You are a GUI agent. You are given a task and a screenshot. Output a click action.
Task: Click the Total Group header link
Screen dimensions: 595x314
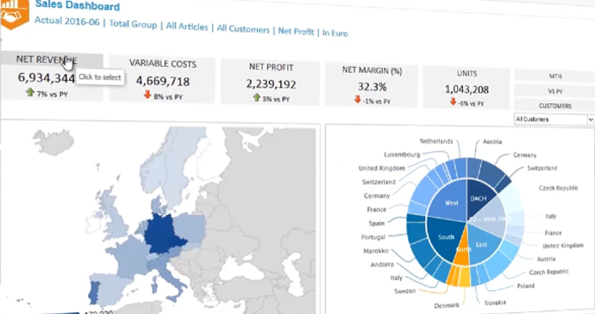coord(133,24)
